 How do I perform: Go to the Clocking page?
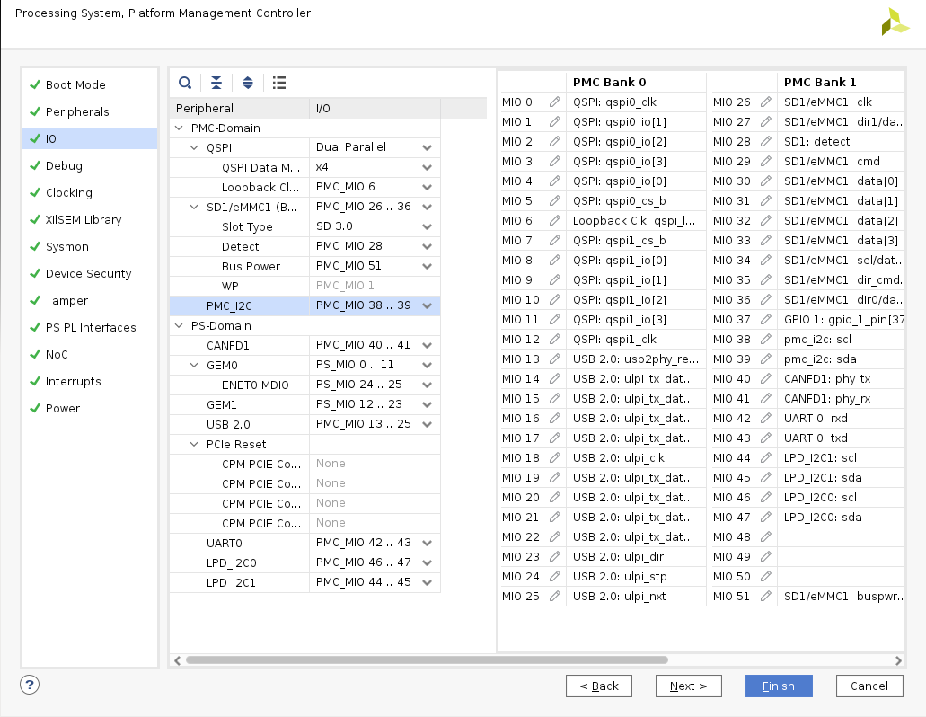pyautogui.click(x=69, y=193)
